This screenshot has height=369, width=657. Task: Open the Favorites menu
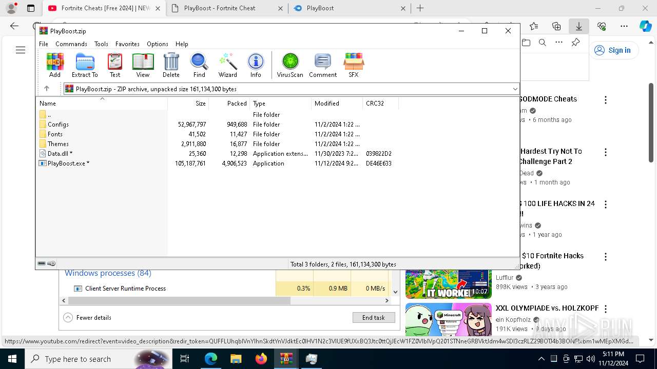(127, 44)
